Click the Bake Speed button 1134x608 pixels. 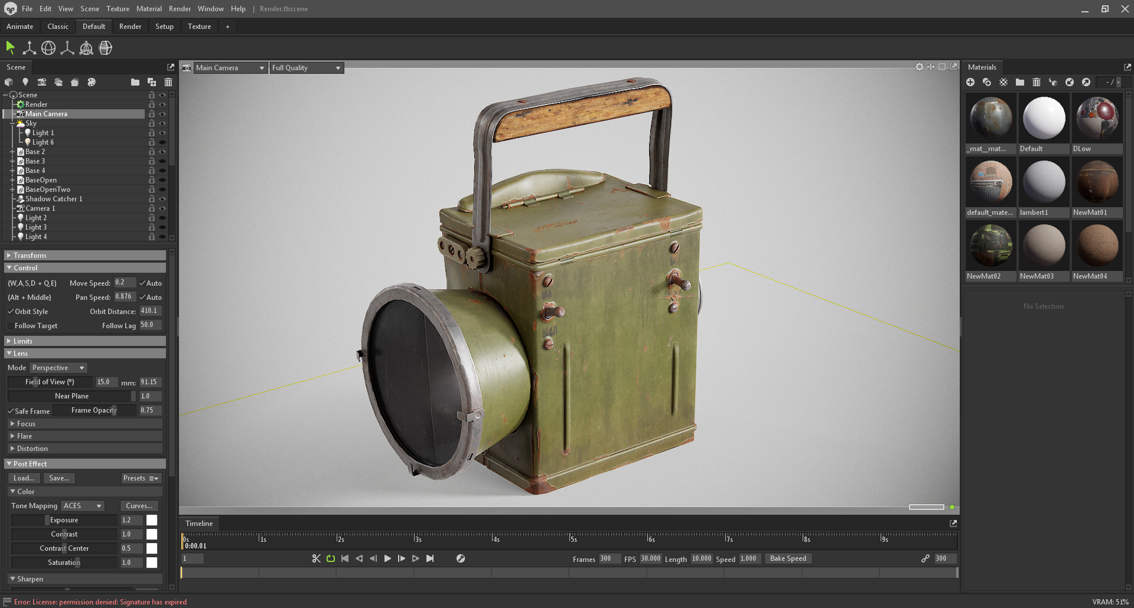tap(788, 558)
